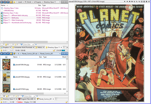This screenshot has width=151, height=104.
Task: Clear filter in top lister
Action: pyautogui.click(x=36, y=44)
